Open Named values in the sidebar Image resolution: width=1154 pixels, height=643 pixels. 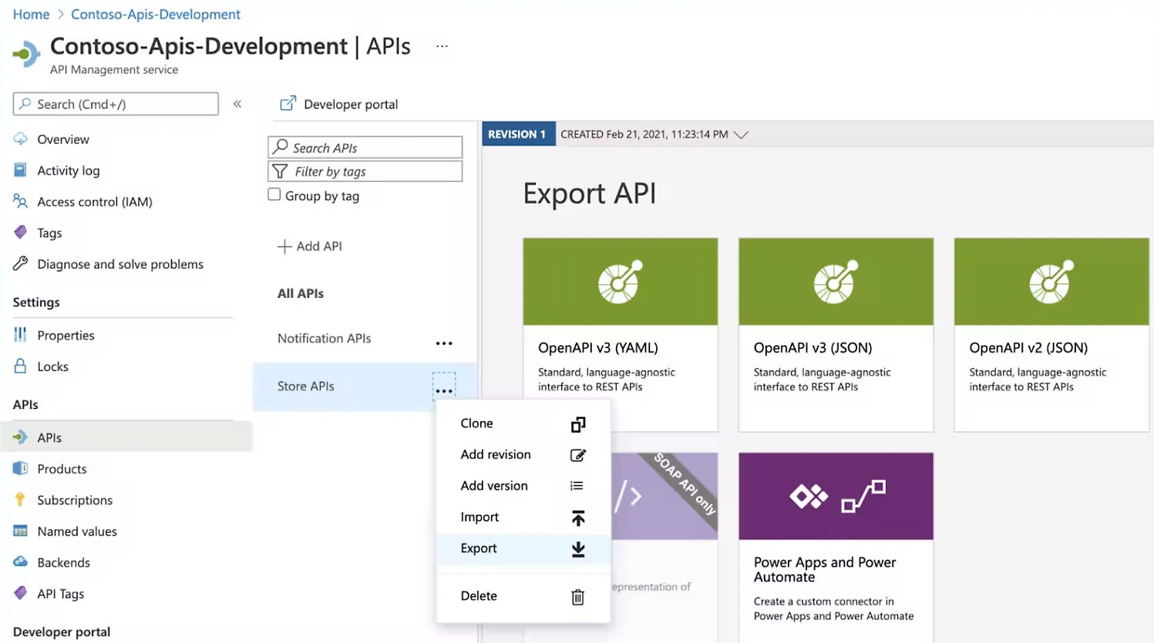tap(77, 531)
